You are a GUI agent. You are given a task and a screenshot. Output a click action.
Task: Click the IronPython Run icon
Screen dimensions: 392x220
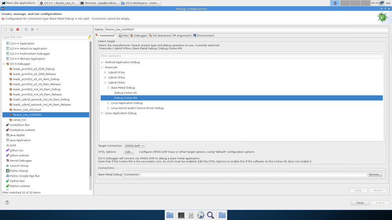pyautogui.click(x=7, y=125)
